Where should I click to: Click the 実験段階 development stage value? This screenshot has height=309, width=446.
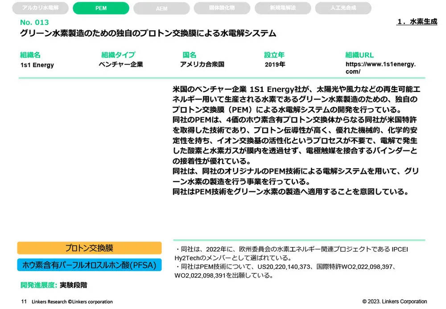[74, 285]
